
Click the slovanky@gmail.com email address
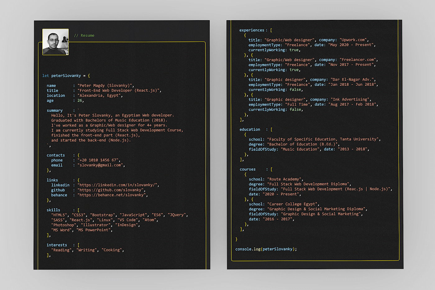(x=100, y=165)
